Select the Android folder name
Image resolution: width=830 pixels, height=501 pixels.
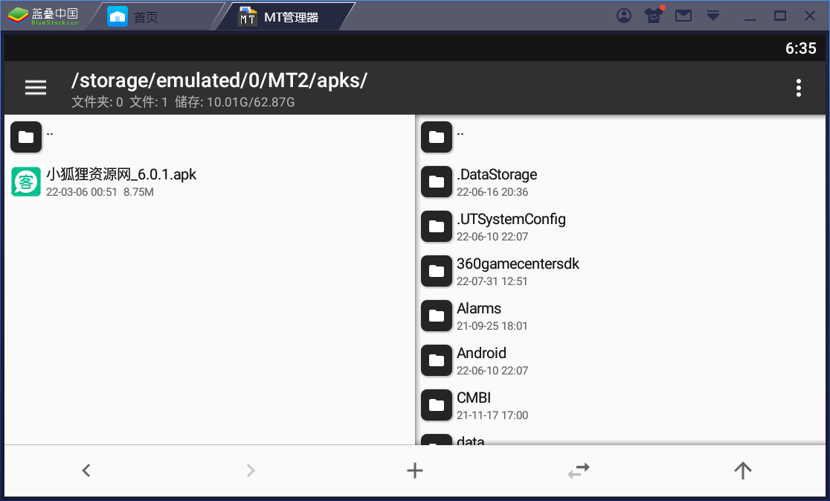pyautogui.click(x=482, y=353)
